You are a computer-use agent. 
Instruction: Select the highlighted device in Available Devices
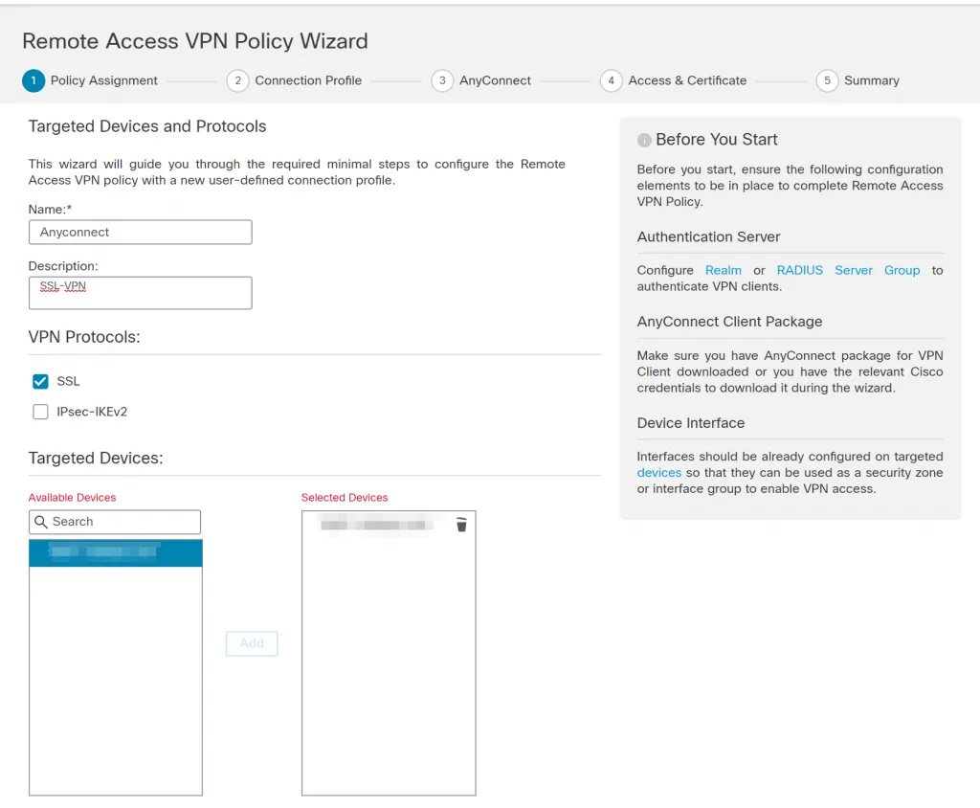tap(115, 552)
